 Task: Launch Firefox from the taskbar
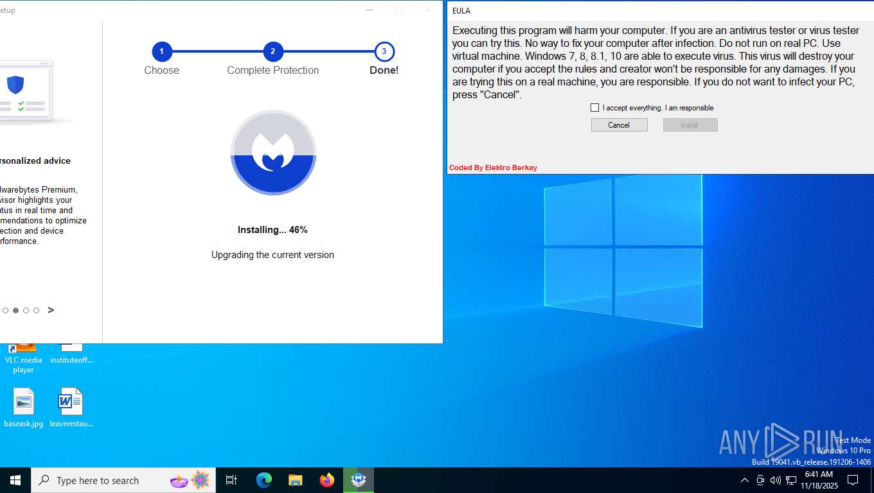pos(327,480)
